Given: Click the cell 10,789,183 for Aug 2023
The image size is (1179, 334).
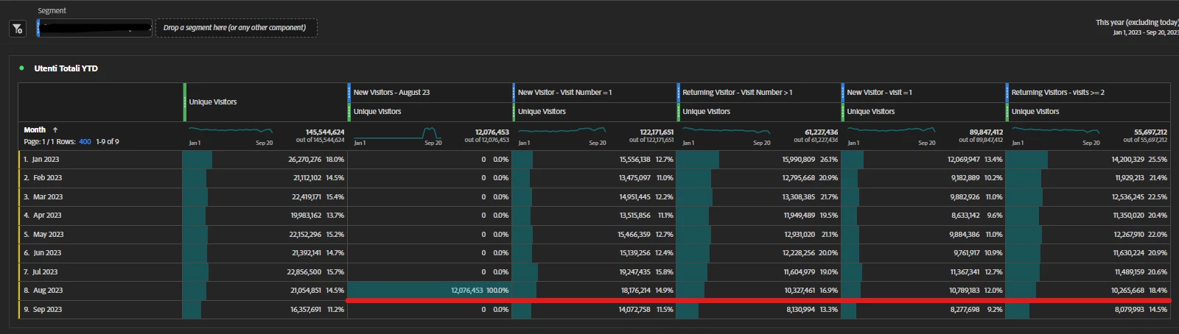Looking at the screenshot, I should pos(923,291).
